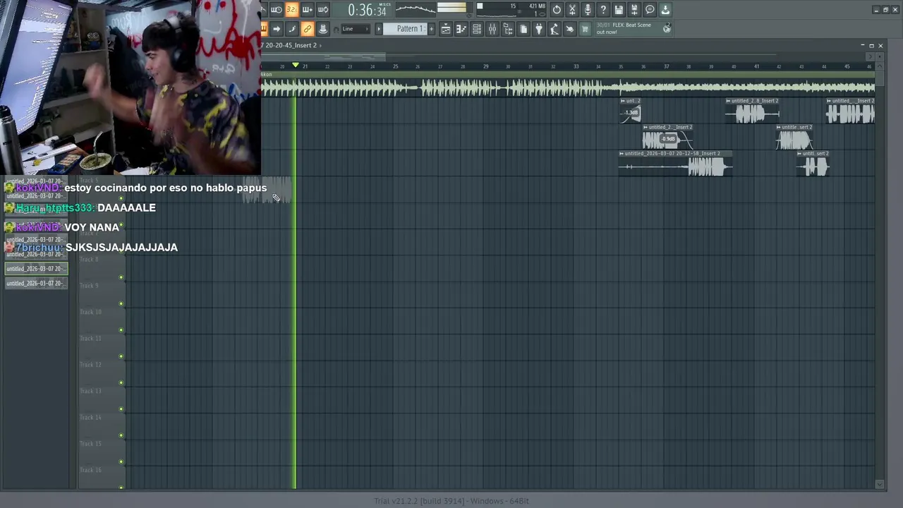Click the Track 15 header label
This screenshot has height=508, width=903.
pos(90,444)
